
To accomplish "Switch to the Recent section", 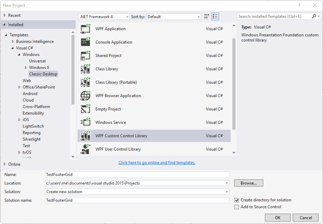I will pos(14,15).
